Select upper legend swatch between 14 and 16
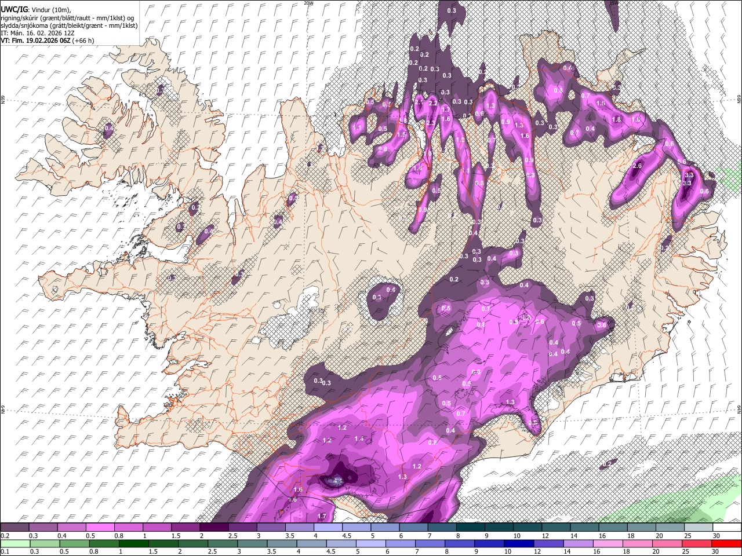This screenshot has width=742, height=556. pos(584,528)
